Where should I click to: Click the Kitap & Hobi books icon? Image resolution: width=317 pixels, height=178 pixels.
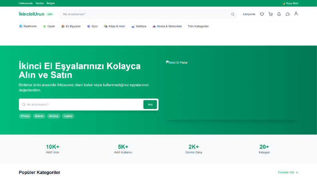click(x=106, y=26)
